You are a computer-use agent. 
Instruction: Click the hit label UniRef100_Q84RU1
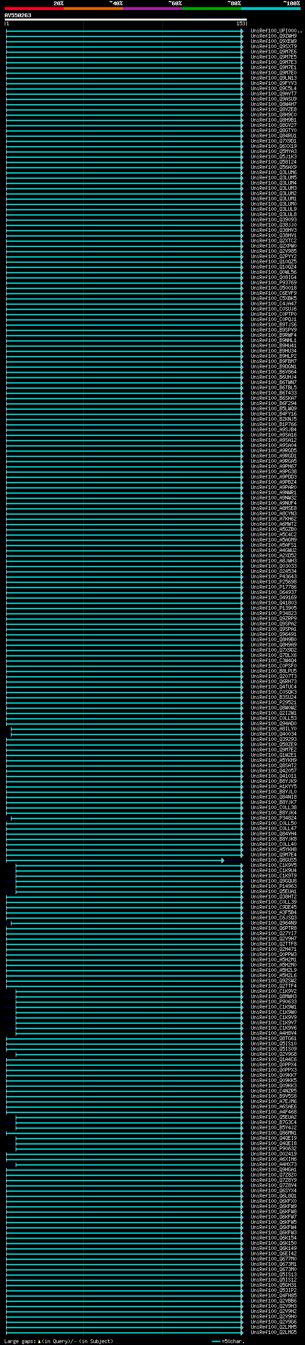point(274,136)
